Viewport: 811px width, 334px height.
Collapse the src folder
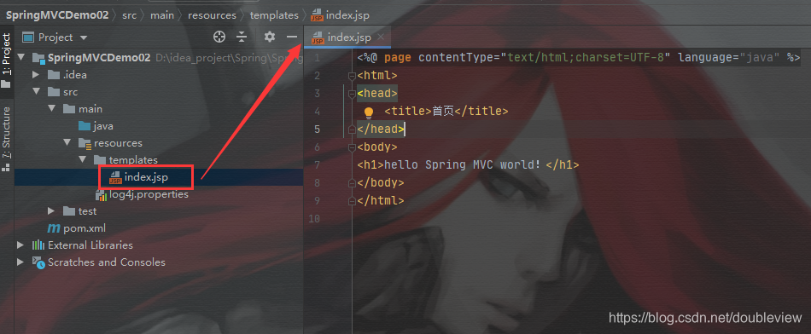point(36,91)
